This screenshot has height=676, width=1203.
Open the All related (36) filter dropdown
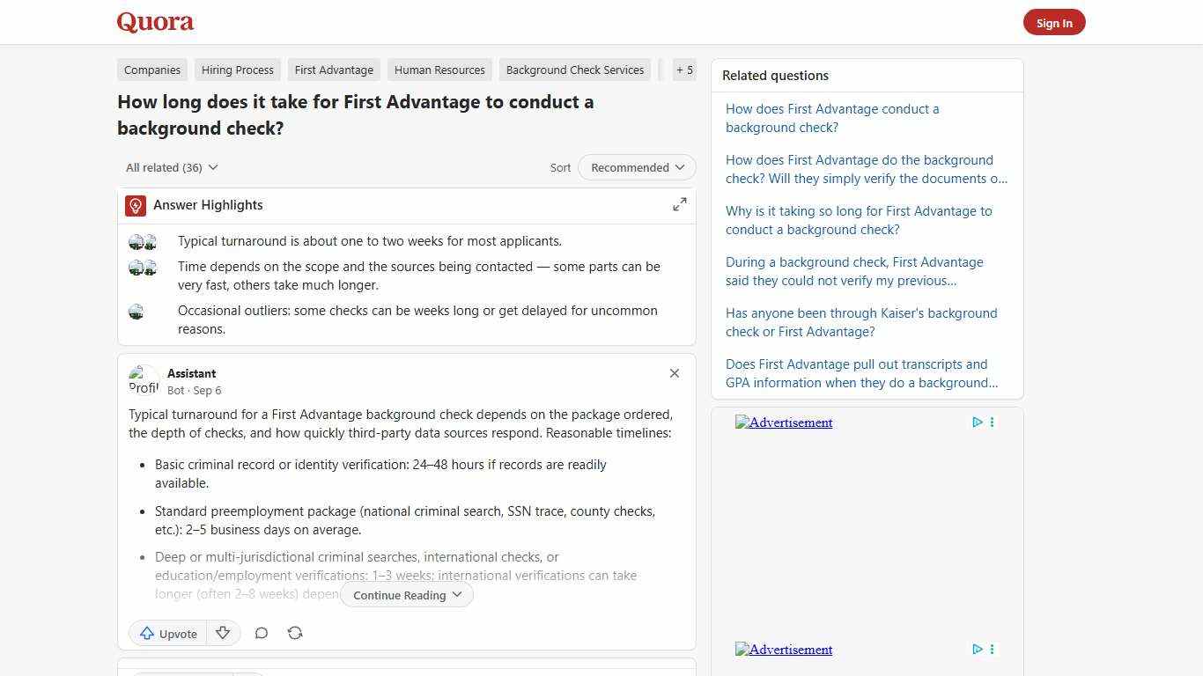171,167
